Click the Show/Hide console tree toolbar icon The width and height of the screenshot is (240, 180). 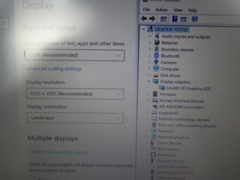[x=163, y=19]
